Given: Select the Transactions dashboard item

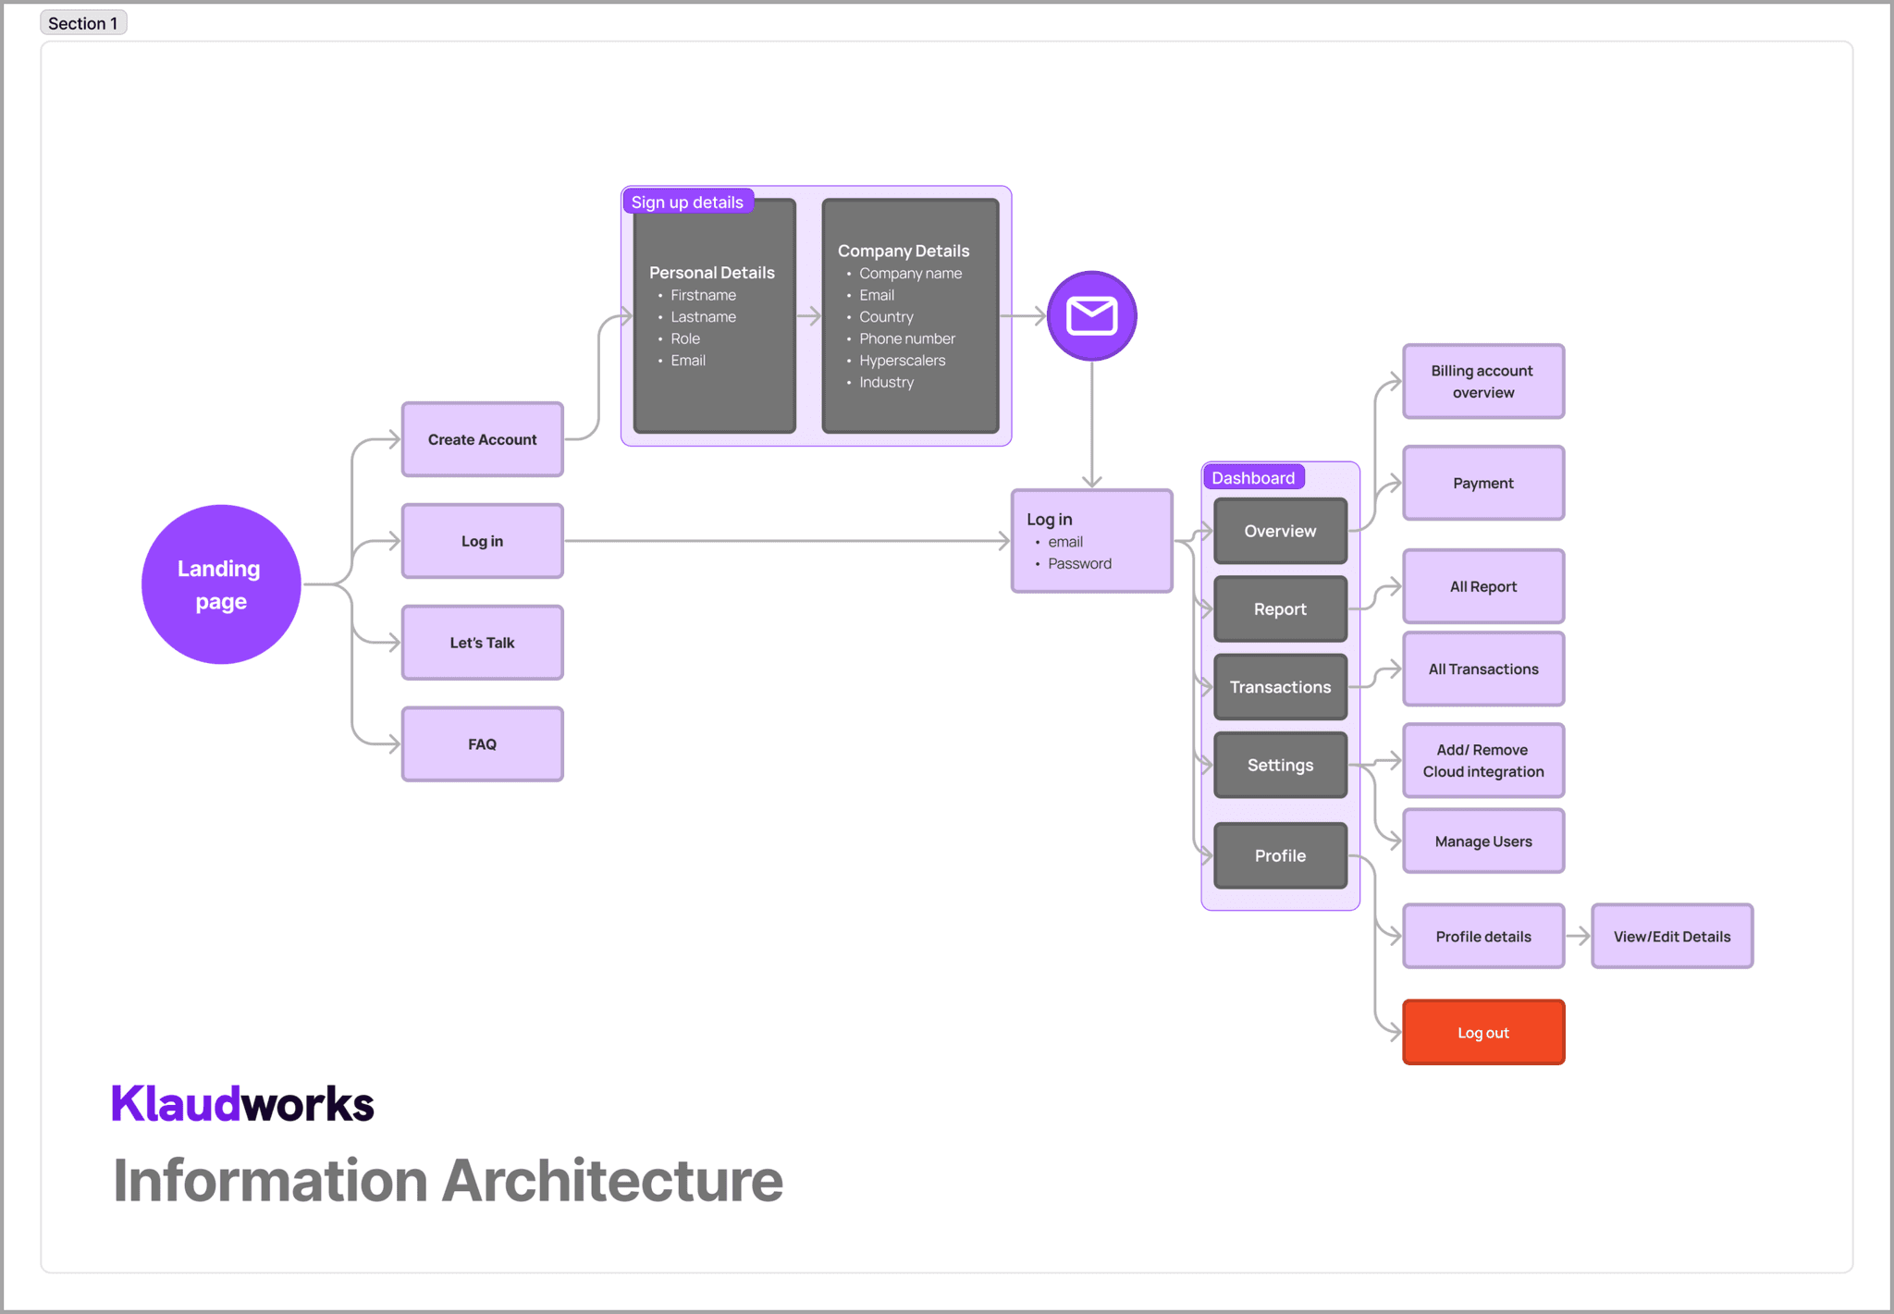Looking at the screenshot, I should point(1280,687).
